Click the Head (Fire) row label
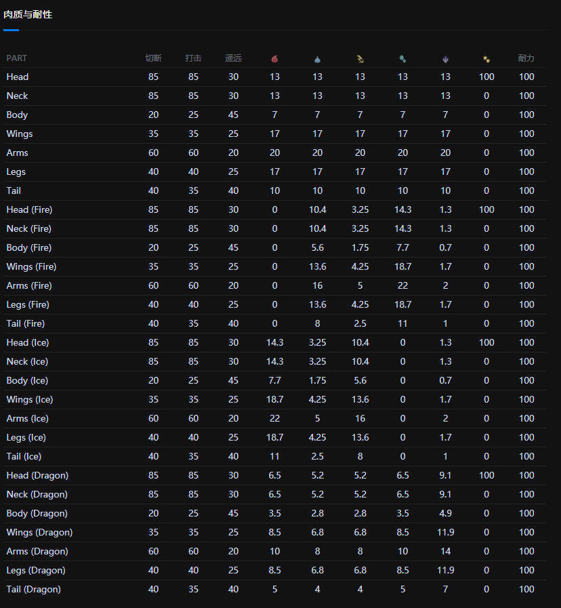This screenshot has width=561, height=608. tap(29, 209)
